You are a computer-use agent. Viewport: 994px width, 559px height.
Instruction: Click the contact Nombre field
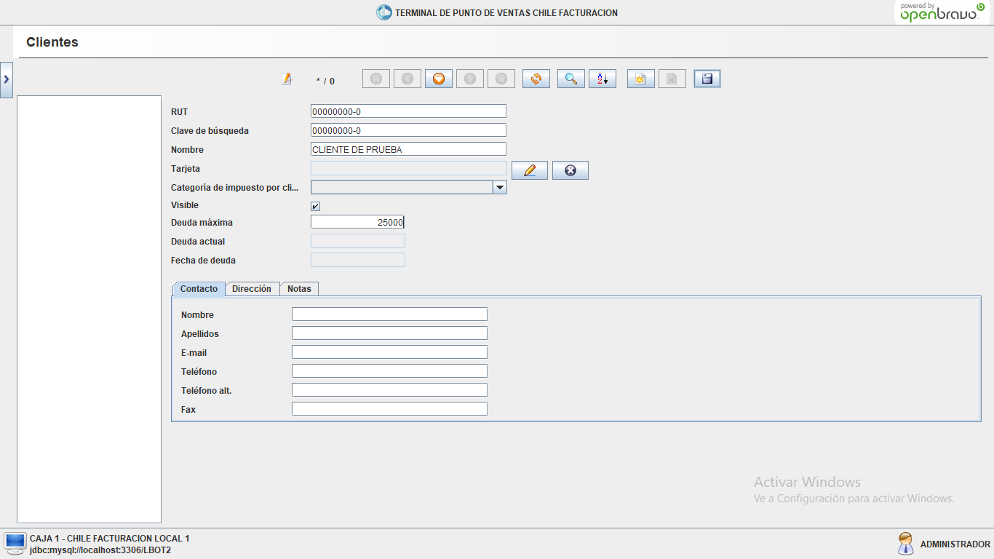[x=389, y=314]
